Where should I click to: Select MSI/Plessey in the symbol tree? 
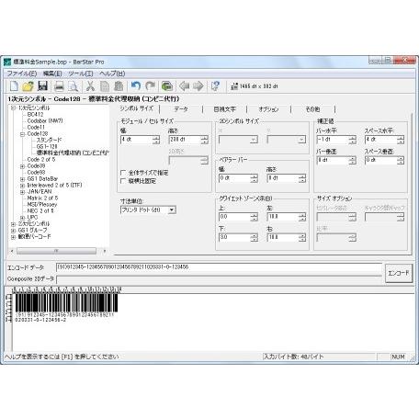pos(42,205)
